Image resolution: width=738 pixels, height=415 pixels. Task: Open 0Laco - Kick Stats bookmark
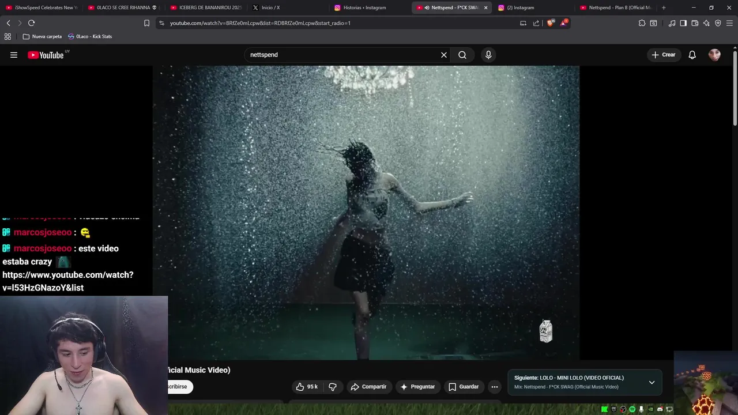point(90,36)
